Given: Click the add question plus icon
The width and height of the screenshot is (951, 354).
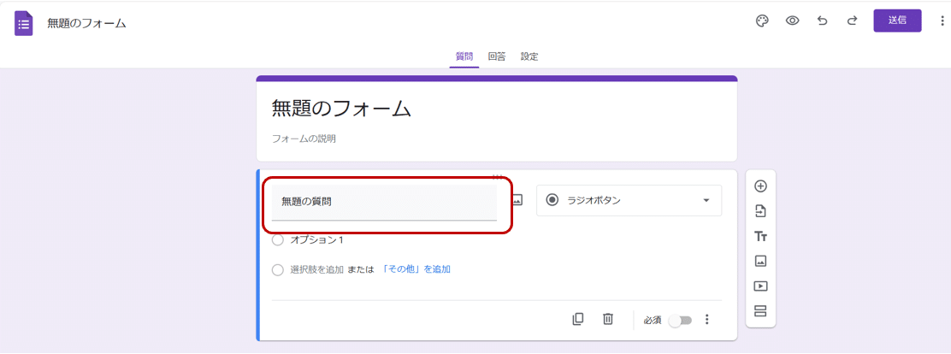Looking at the screenshot, I should pos(760,186).
